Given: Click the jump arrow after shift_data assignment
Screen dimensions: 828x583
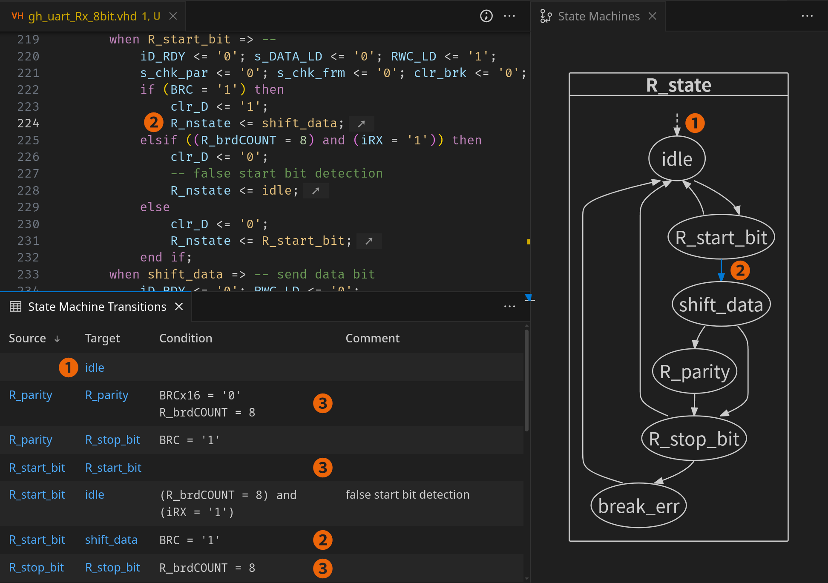Looking at the screenshot, I should coord(361,123).
